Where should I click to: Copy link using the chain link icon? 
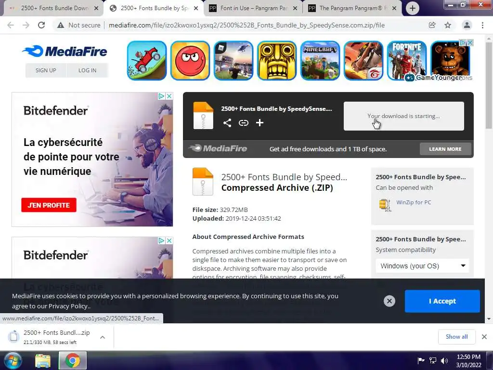(243, 123)
